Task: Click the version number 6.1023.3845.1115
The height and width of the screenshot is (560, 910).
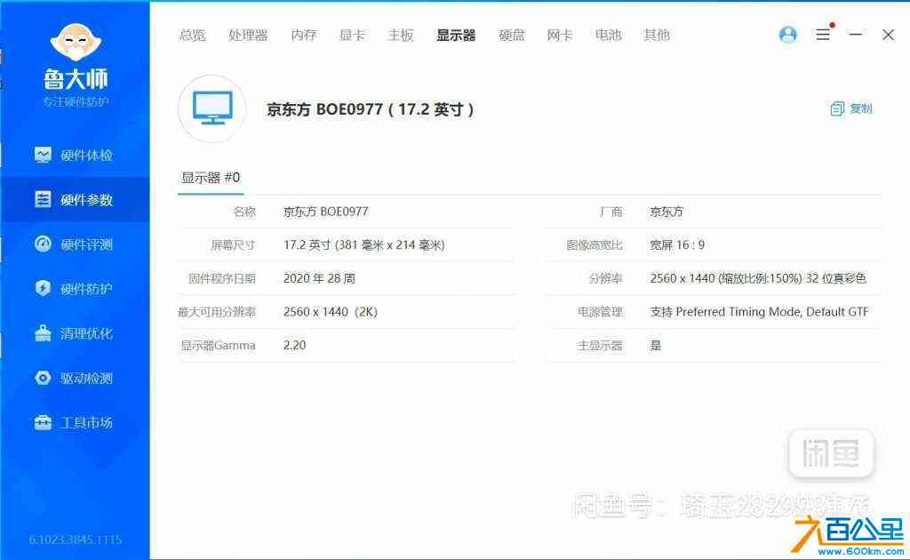Action: pos(76,540)
